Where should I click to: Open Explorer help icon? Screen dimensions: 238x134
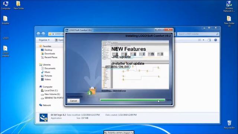point(216,40)
